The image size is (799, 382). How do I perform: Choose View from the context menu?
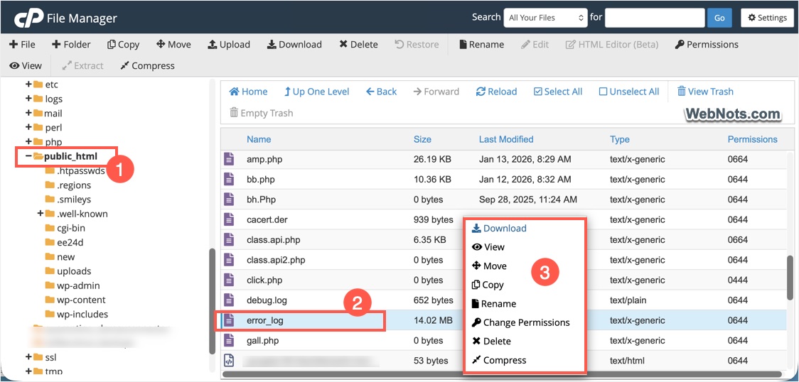(488, 247)
